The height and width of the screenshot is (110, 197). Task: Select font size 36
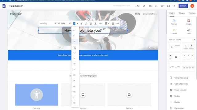click(x=75, y=81)
